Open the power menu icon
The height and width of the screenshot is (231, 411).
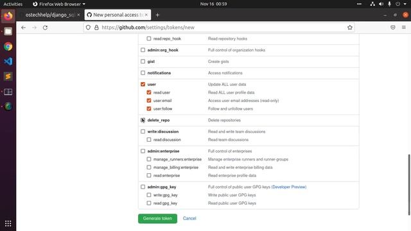(x=398, y=4)
